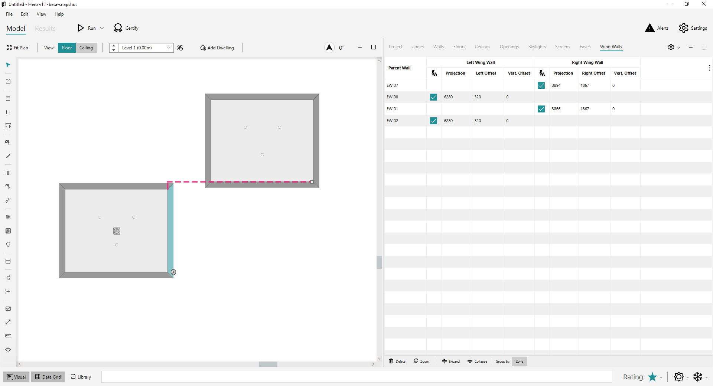Uncheck EW 08 left wing wall checkbox
The width and height of the screenshot is (713, 386).
coord(433,97)
